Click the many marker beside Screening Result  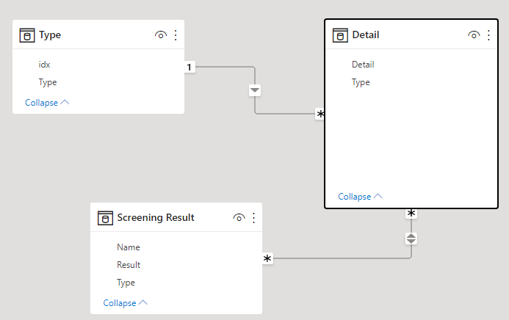click(x=267, y=258)
